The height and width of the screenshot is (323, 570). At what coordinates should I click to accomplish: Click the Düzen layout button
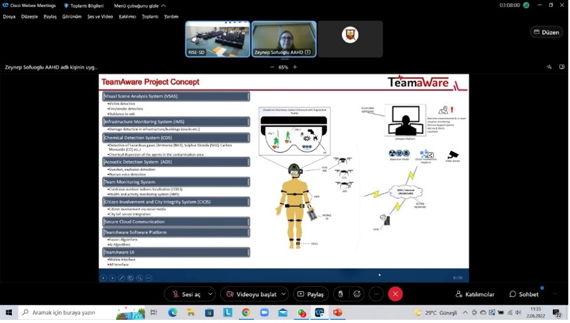click(546, 32)
